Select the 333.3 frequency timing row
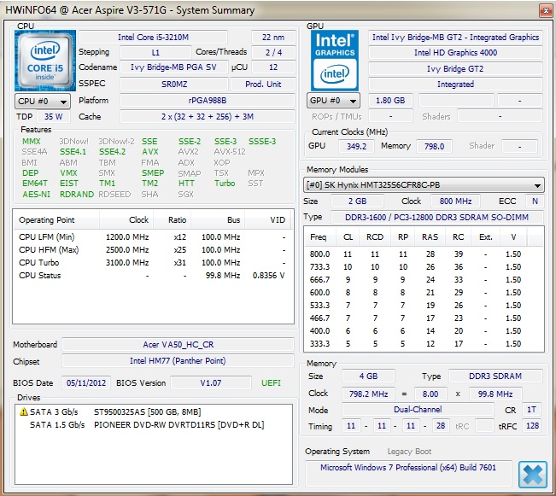This screenshot has width=556, height=496. [424, 343]
